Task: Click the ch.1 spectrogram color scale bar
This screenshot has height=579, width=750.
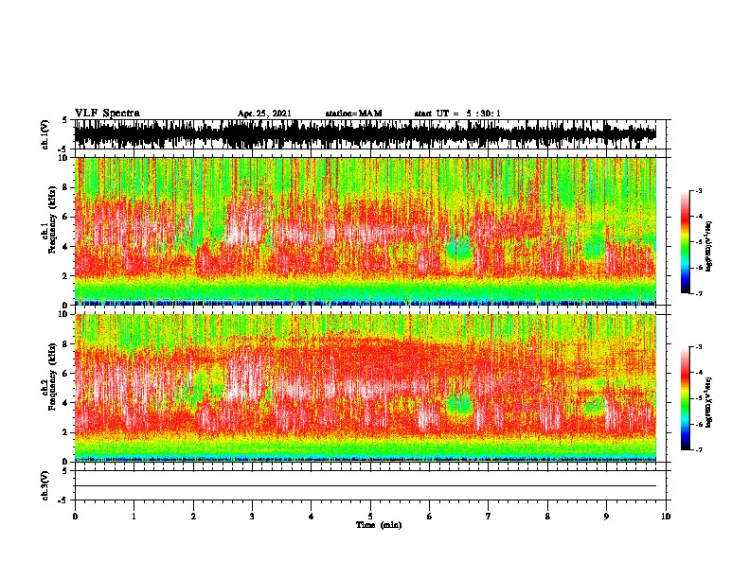Action: (x=685, y=242)
